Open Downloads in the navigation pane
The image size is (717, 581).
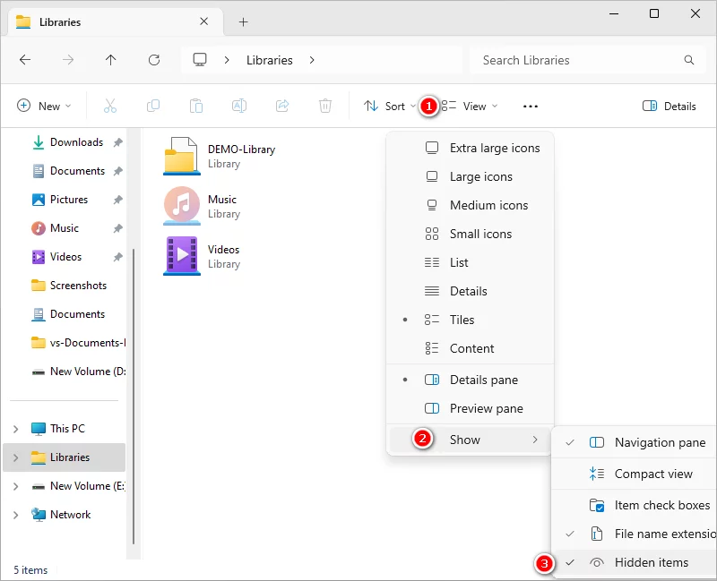76,142
